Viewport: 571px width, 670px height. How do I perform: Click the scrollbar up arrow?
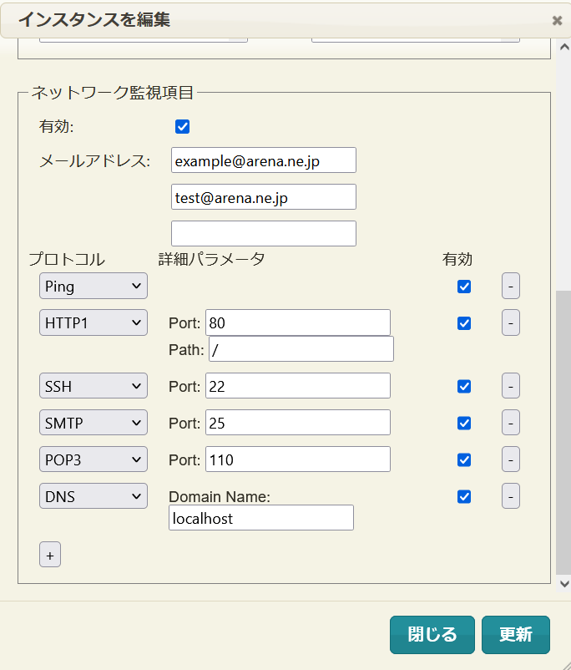pos(564,47)
